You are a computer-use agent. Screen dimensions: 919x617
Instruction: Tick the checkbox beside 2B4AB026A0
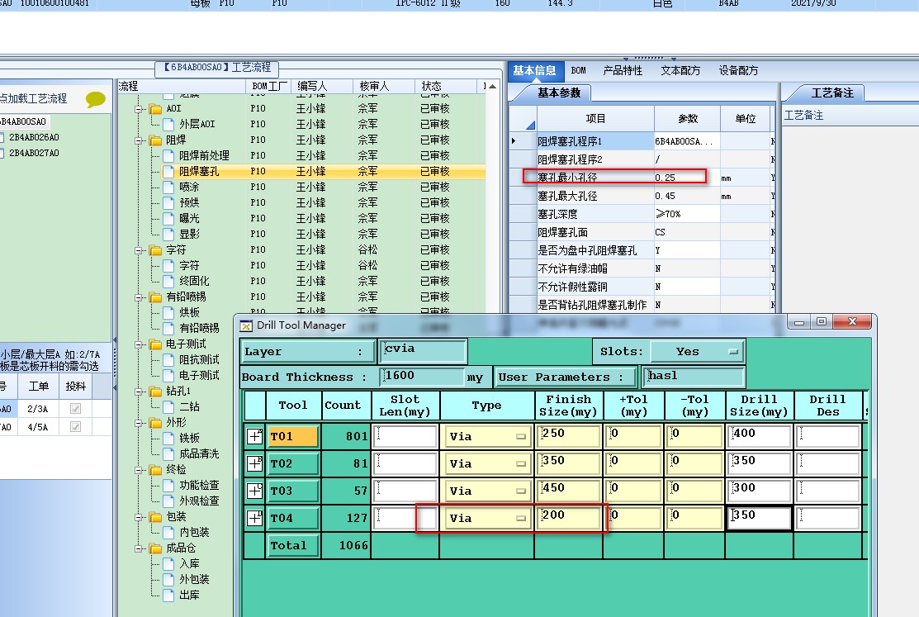2,138
